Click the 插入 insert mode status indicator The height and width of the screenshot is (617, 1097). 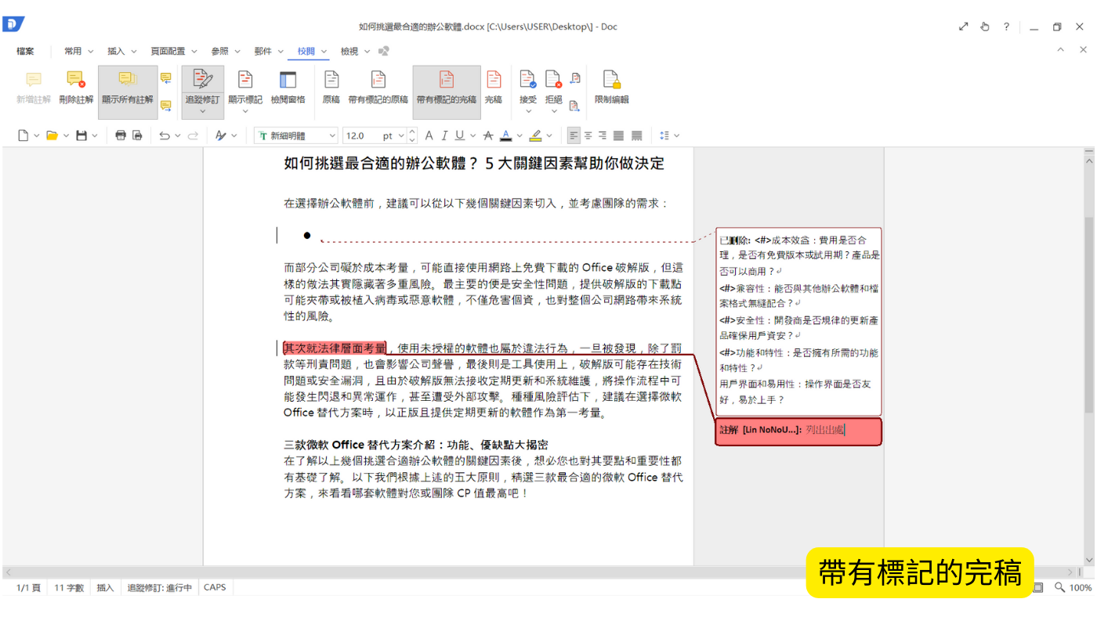coord(105,587)
